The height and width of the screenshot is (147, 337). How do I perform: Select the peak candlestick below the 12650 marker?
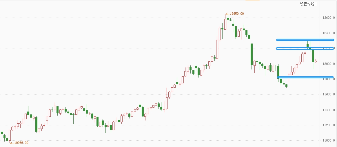[x=225, y=24]
